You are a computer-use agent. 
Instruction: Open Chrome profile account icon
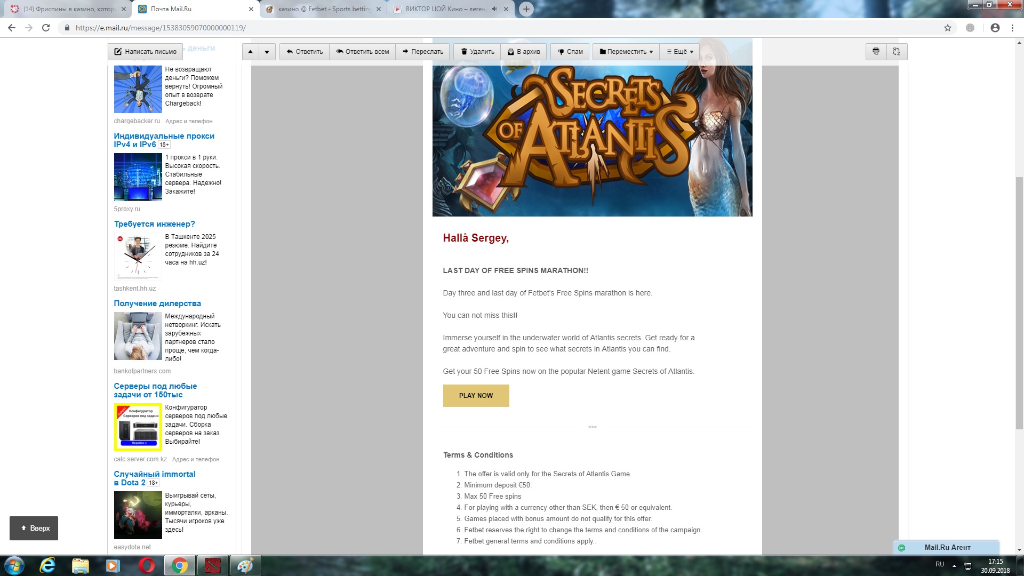(x=995, y=28)
